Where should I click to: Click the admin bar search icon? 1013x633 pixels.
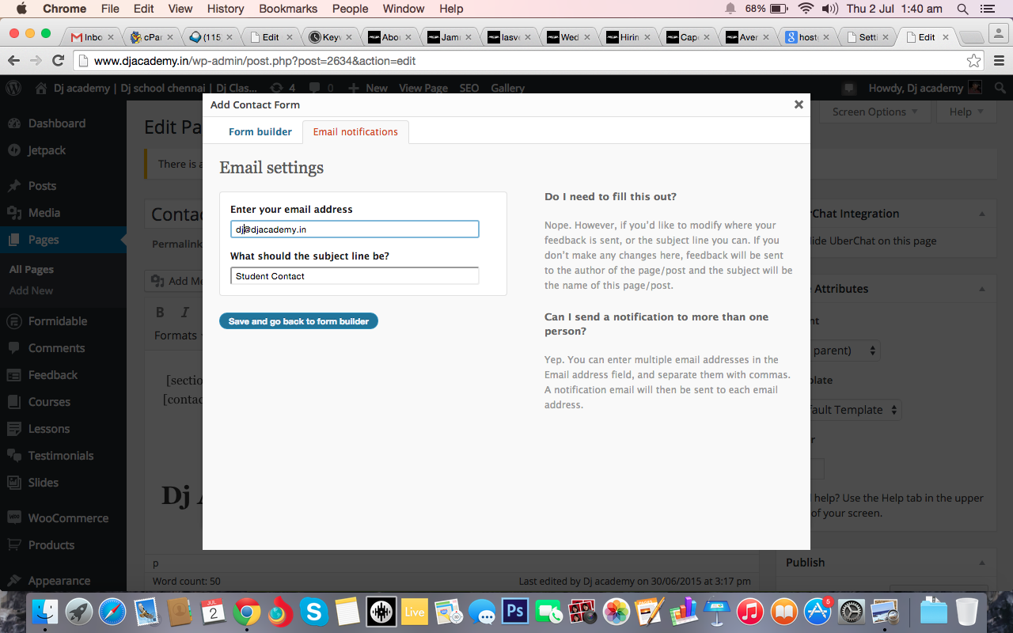pyautogui.click(x=1000, y=88)
